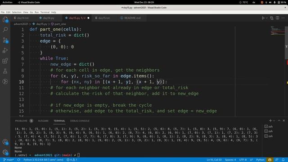Open errors and warnings count in status bar
Image resolution: width=288 pixels, height=162 pixels.
point(72,160)
